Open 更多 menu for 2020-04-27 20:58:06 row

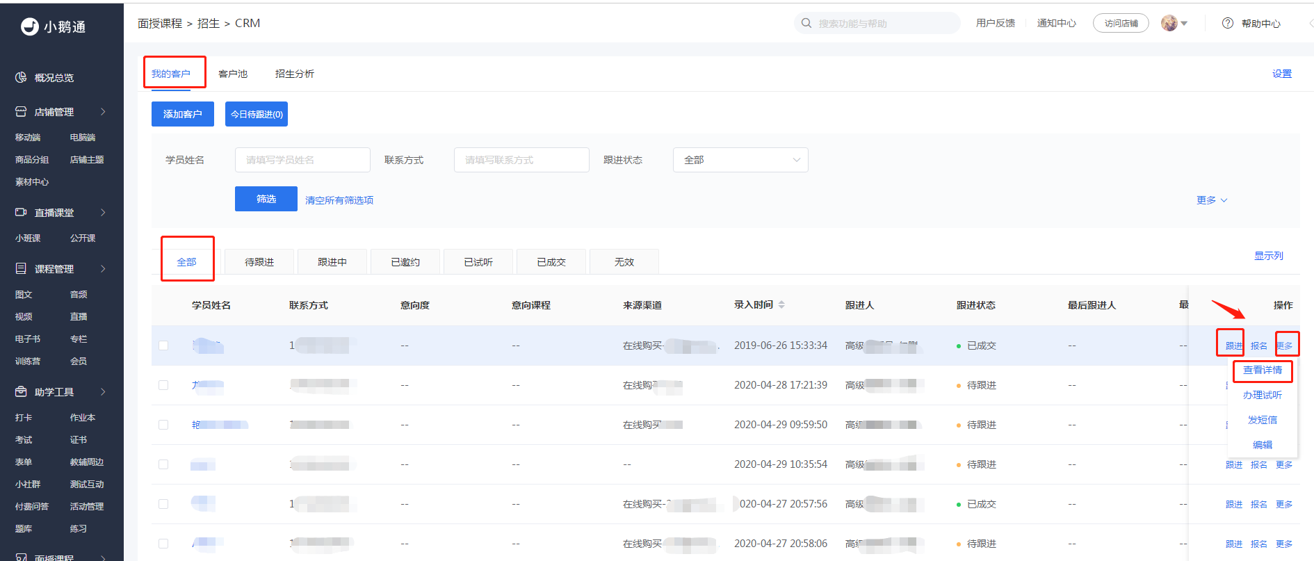1284,544
